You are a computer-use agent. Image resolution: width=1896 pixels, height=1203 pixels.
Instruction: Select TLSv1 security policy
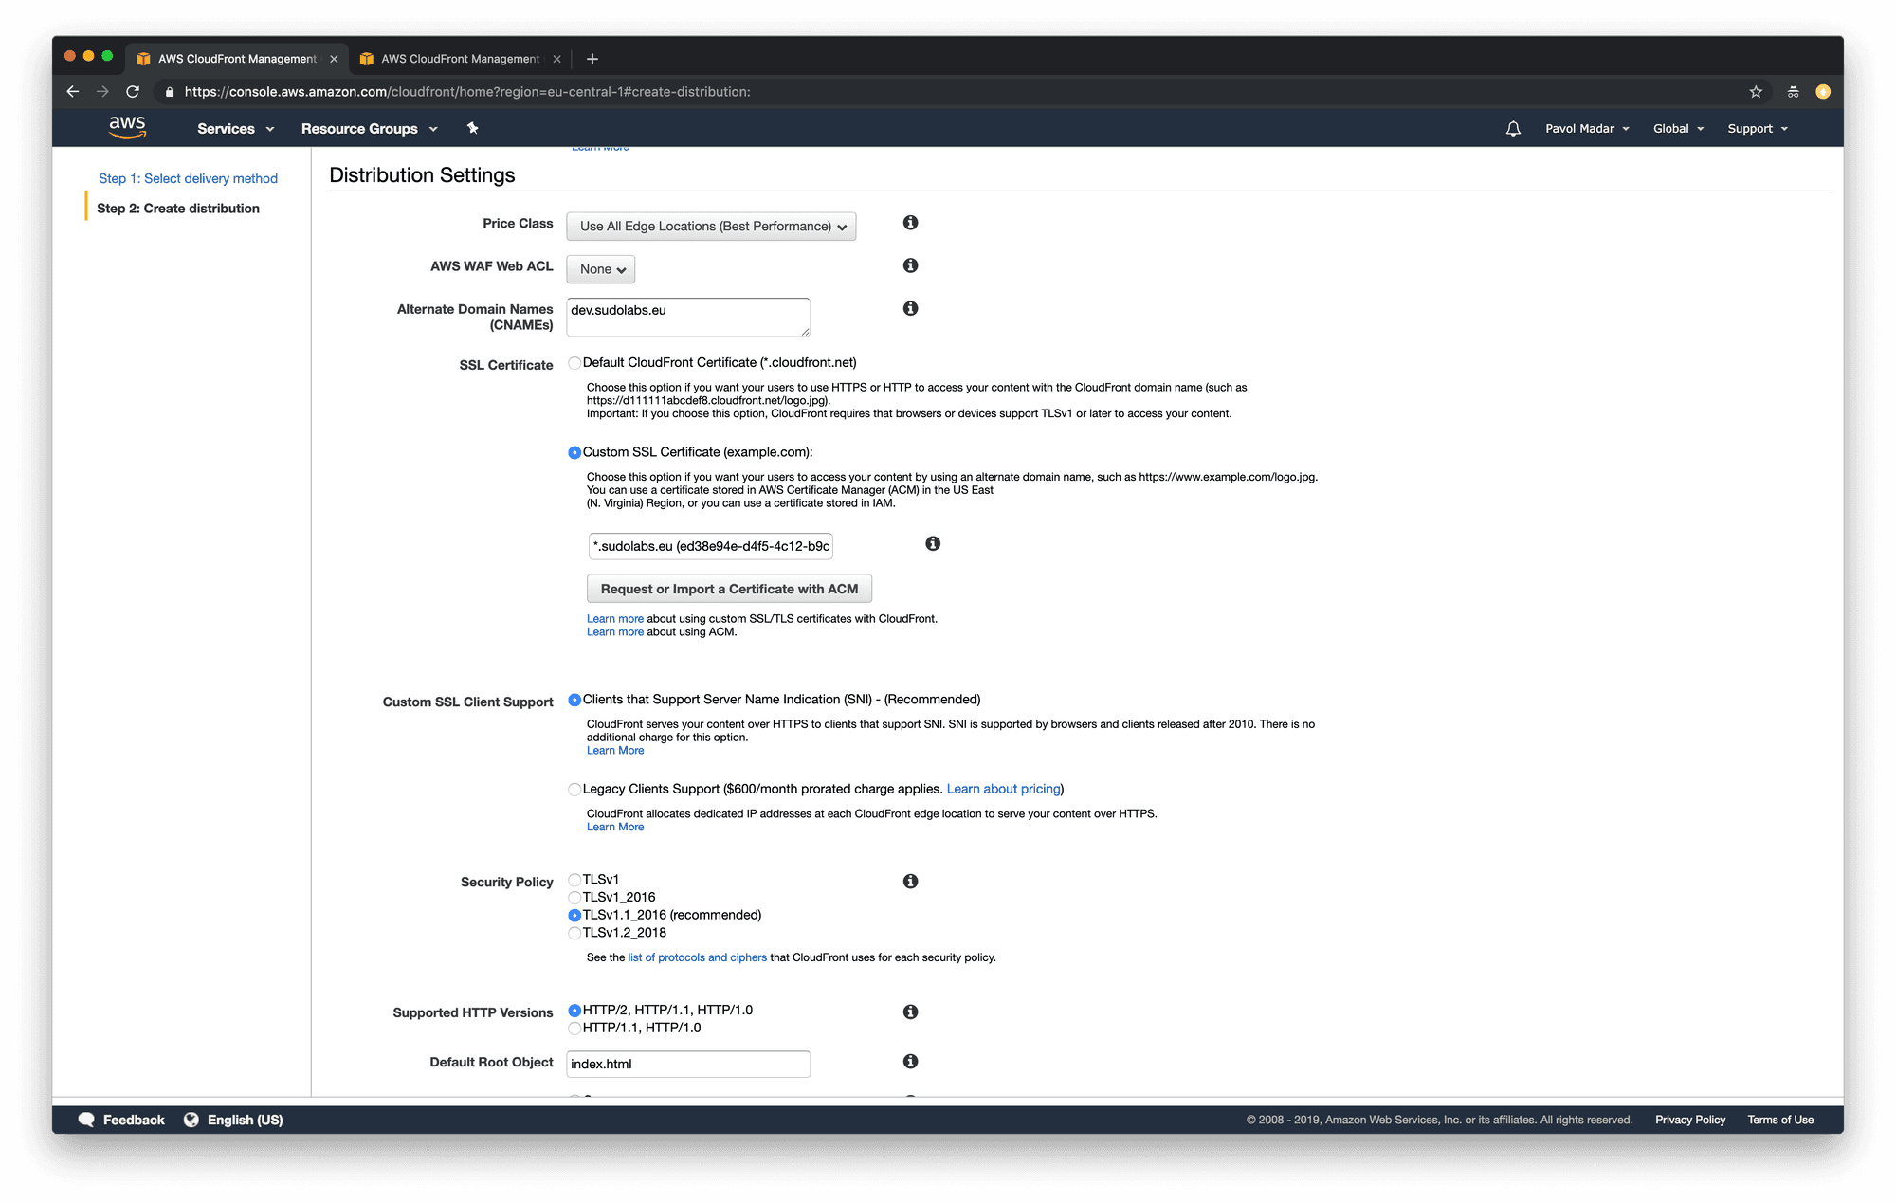point(574,880)
